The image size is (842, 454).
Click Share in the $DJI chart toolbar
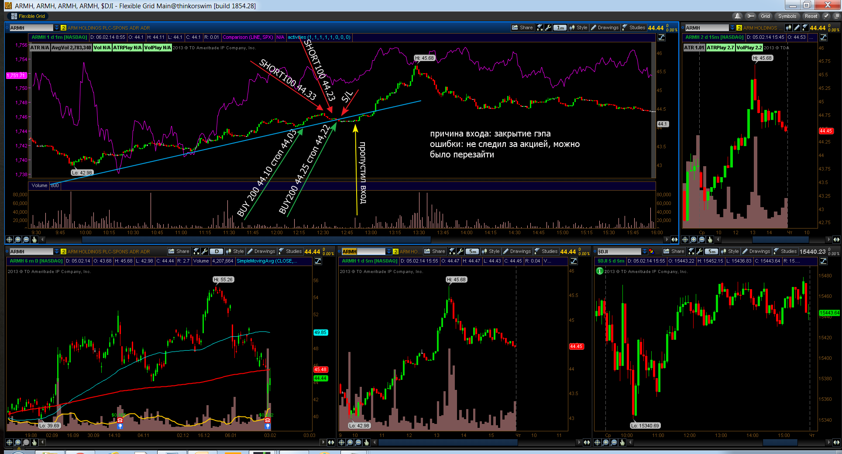(674, 251)
